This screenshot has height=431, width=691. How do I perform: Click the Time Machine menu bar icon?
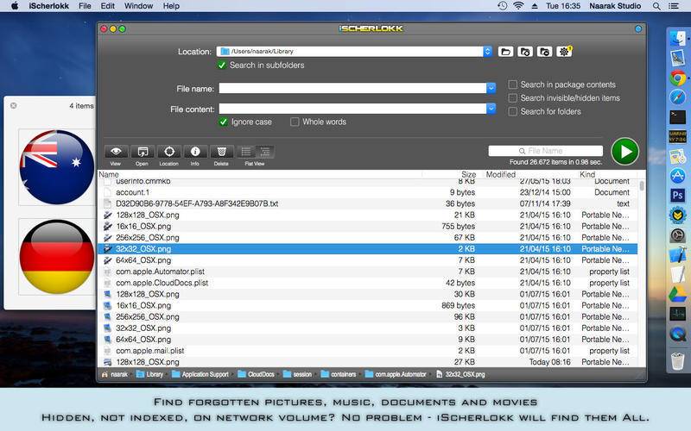point(502,6)
